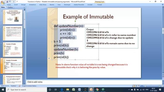Screen dimensions: 164x92
Task: Open the Developer ribbon tab
Action: coord(67,5)
